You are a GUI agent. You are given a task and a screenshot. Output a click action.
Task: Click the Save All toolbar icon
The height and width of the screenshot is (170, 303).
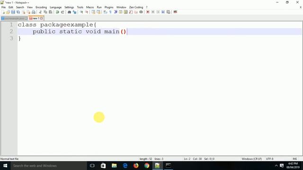point(18,12)
